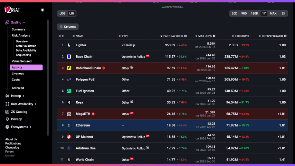Select the 180D time range

point(254,13)
